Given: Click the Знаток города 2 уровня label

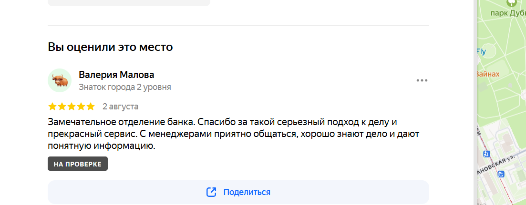Looking at the screenshot, I should tap(125, 88).
